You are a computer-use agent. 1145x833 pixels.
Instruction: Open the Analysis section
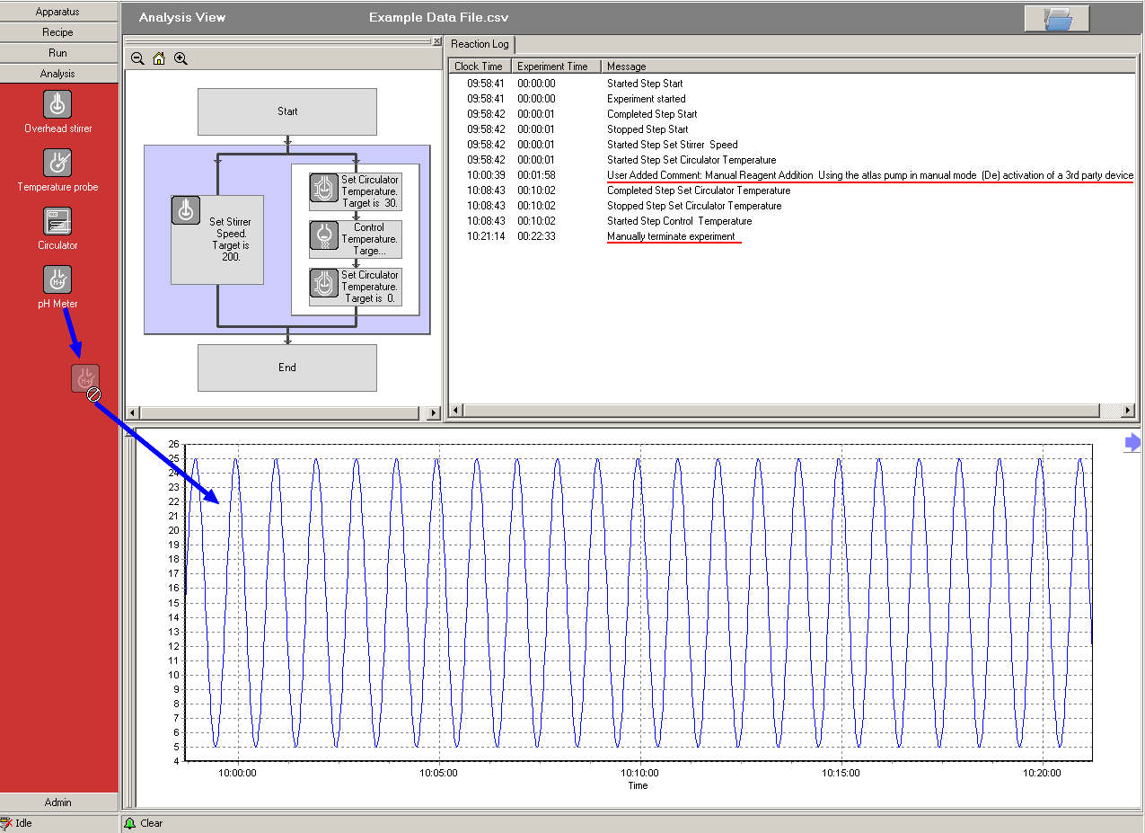(58, 73)
